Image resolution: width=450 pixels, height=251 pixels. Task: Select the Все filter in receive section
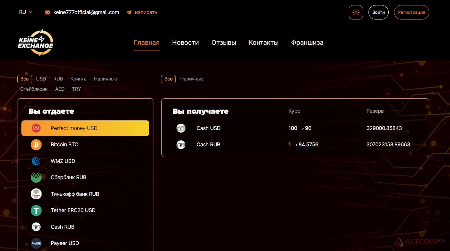(x=168, y=79)
